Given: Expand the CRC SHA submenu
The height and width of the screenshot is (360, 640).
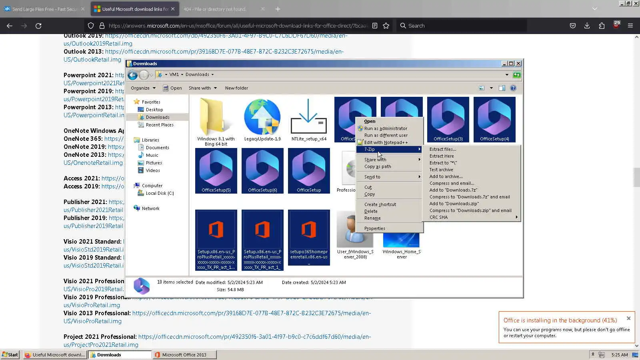Looking at the screenshot, I should (x=472, y=217).
